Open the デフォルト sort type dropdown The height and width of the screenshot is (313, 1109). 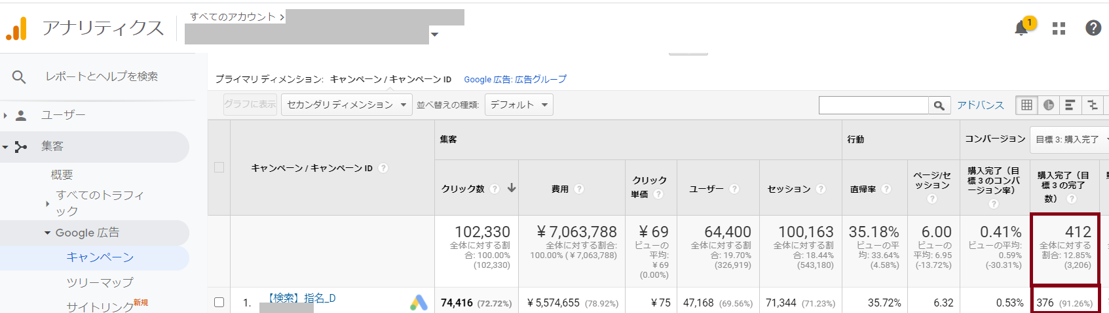tap(518, 105)
